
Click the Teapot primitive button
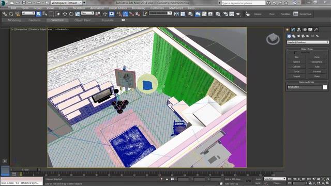click(296, 76)
